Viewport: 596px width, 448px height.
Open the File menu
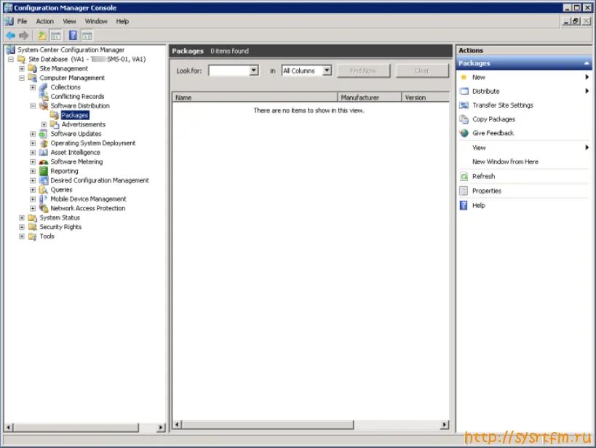pos(22,21)
